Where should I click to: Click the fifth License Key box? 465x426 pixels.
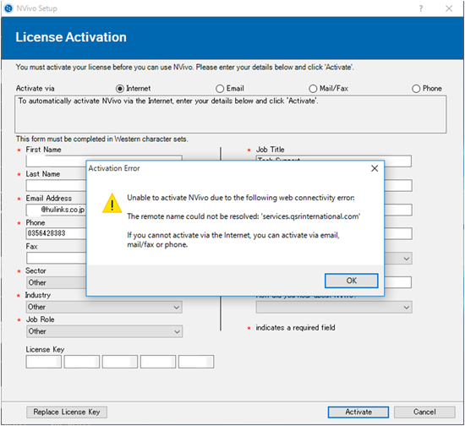[196, 362]
